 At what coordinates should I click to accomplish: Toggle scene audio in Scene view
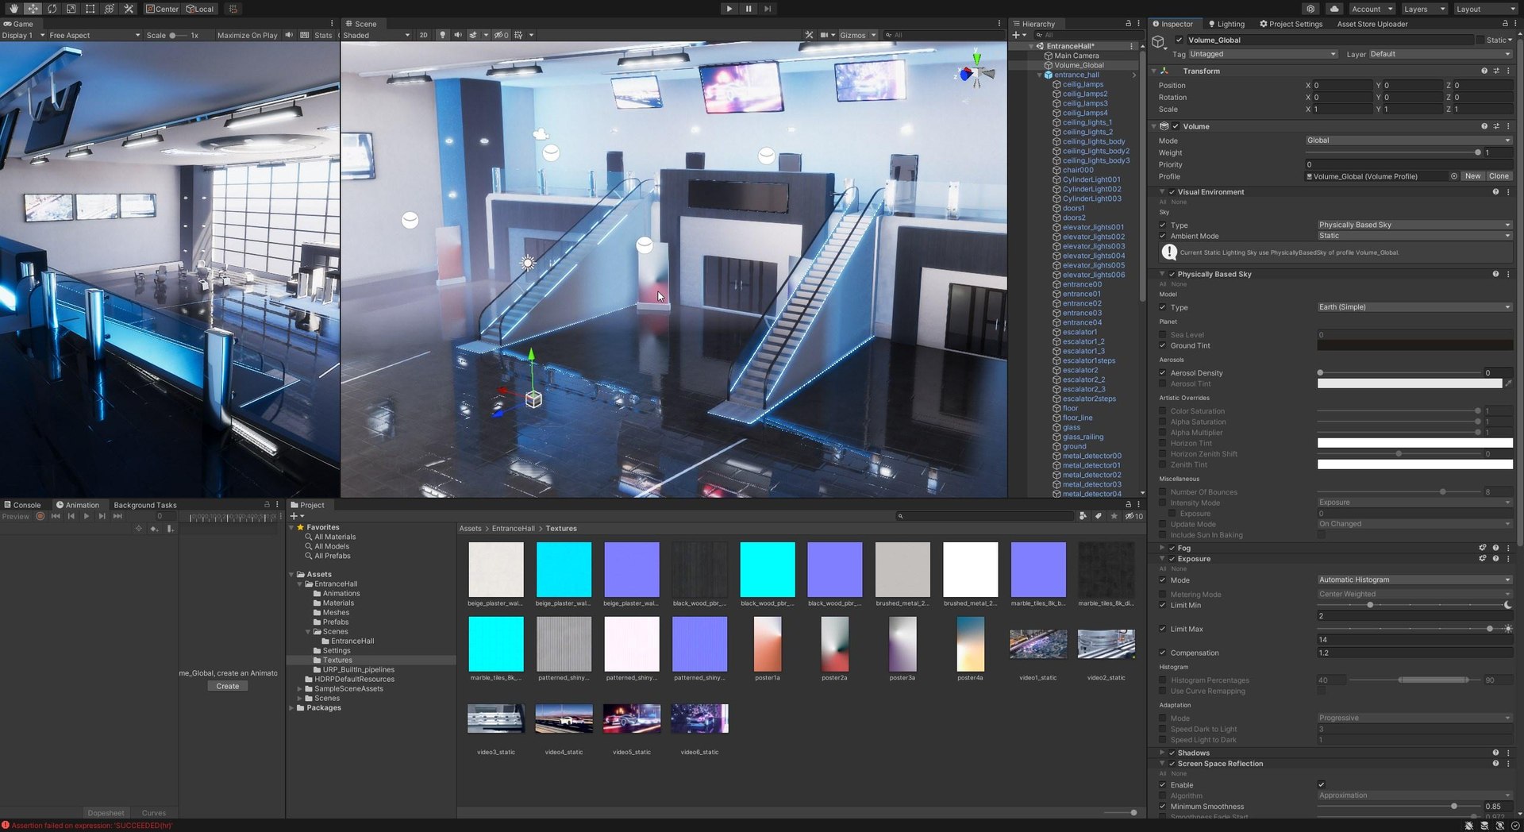pyautogui.click(x=458, y=35)
